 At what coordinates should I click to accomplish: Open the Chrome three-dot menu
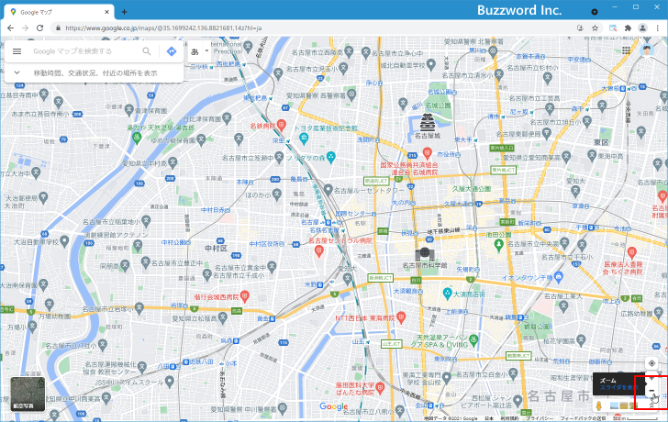pos(658,28)
